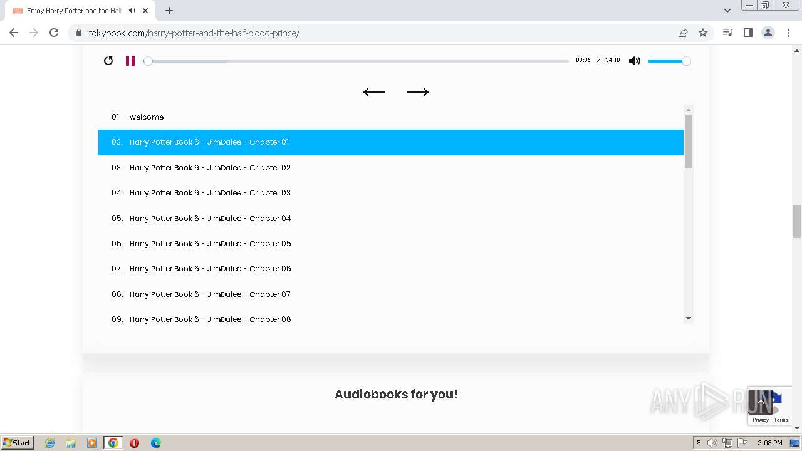The height and width of the screenshot is (451, 802).
Task: Click the volume slider handle
Action: (x=687, y=61)
